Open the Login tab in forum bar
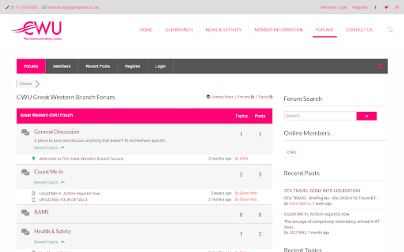This screenshot has height=252, width=404. click(x=160, y=66)
